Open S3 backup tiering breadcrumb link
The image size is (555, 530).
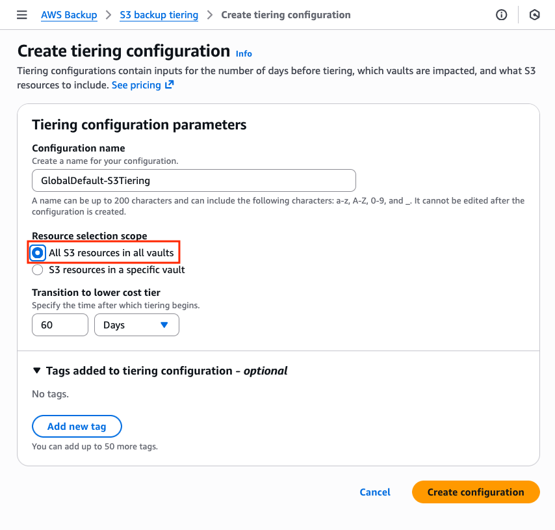pyautogui.click(x=159, y=14)
